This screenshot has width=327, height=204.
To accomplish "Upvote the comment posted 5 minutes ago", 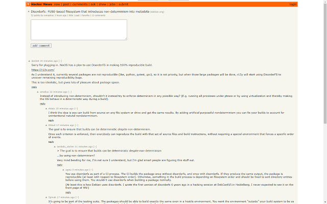I will (x=63, y=170).
